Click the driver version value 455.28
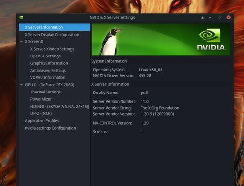The width and height of the screenshot is (244, 186). 145,76
